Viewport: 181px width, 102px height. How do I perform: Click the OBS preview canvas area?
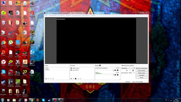[x=96, y=41]
